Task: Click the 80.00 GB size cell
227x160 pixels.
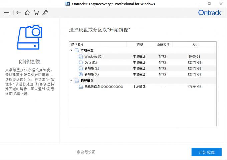Action: tap(194, 56)
